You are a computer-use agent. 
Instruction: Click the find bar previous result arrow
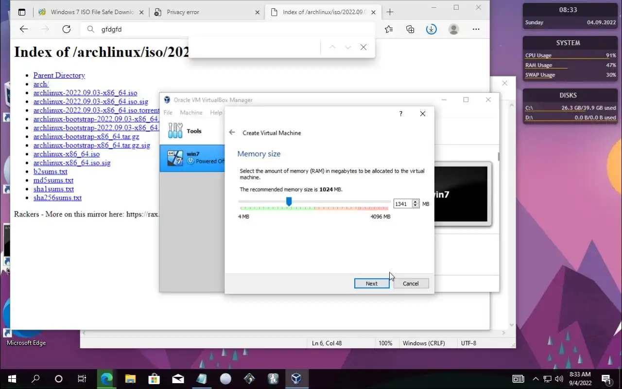click(332, 47)
